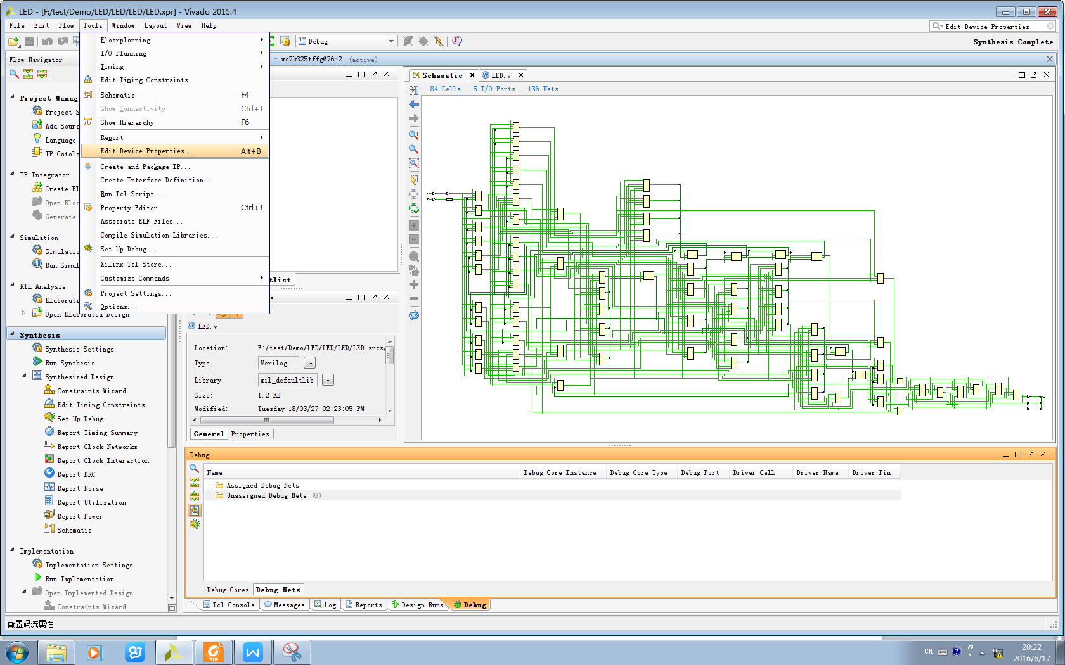Screen dimensions: 1065x665
Task: Collapse Synthesized Design tree node
Action: pos(25,376)
